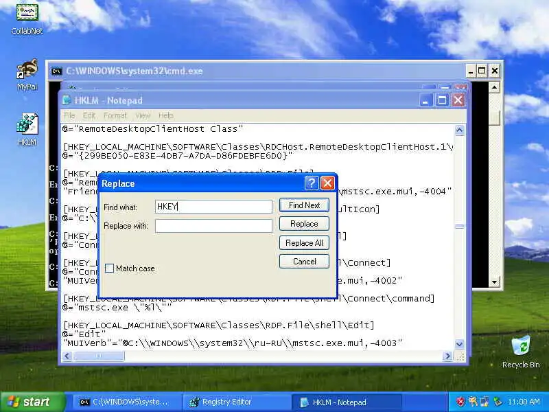Click cmd.exe window scrollbar up arrow
Image resolution: width=549 pixels, height=412 pixels.
coord(494,87)
